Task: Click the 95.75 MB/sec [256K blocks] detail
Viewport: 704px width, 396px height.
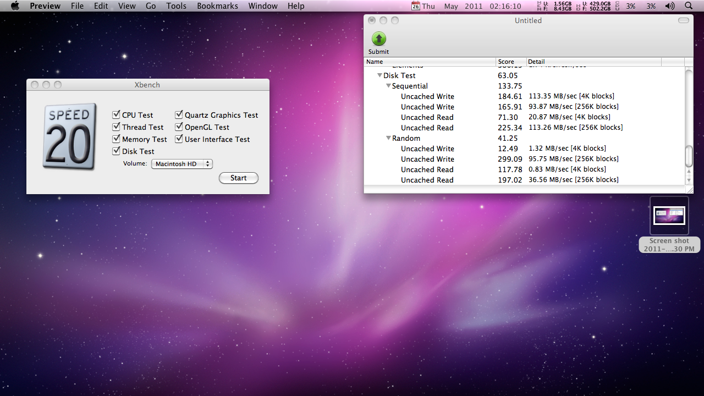Action: tap(574, 159)
